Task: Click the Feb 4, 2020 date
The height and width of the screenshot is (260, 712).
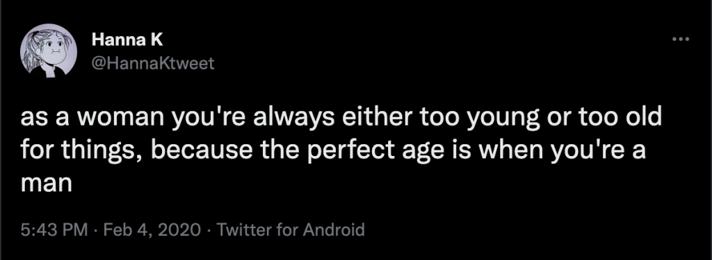Action: [x=152, y=229]
